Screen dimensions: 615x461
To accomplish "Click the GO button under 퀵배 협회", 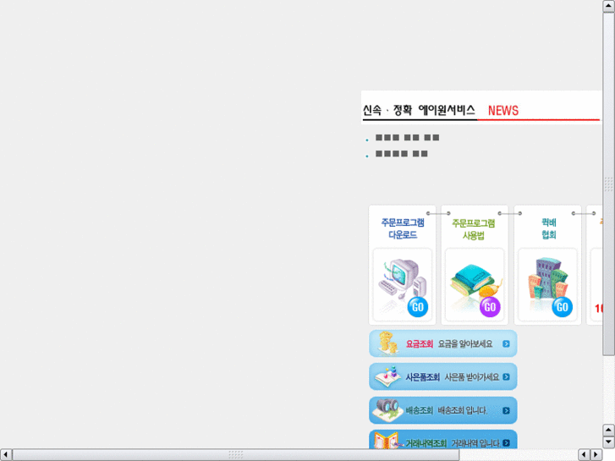I will tap(563, 307).
